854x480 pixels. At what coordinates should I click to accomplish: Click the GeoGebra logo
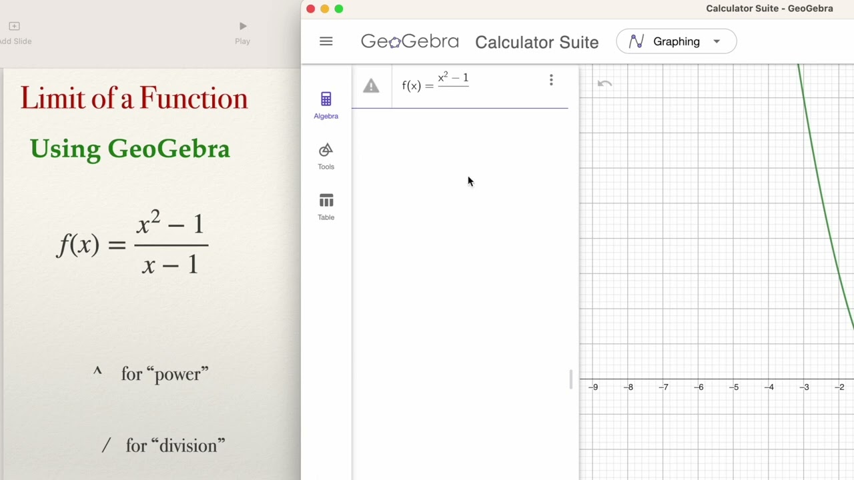point(410,41)
